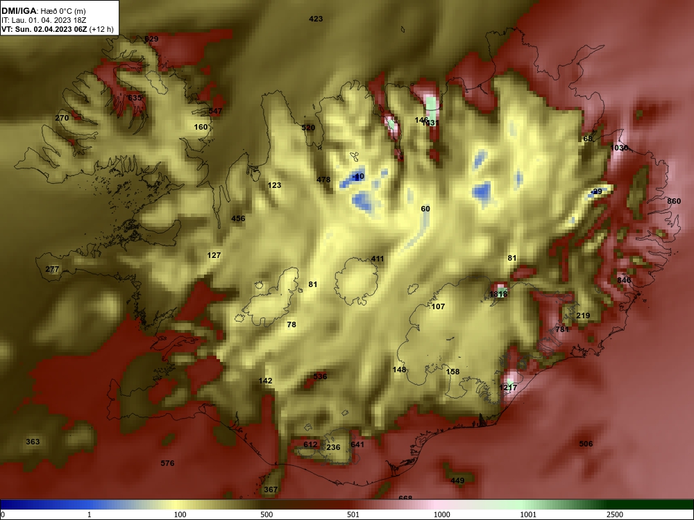Select the map value 449
This screenshot has height=520, width=694.
457,480
